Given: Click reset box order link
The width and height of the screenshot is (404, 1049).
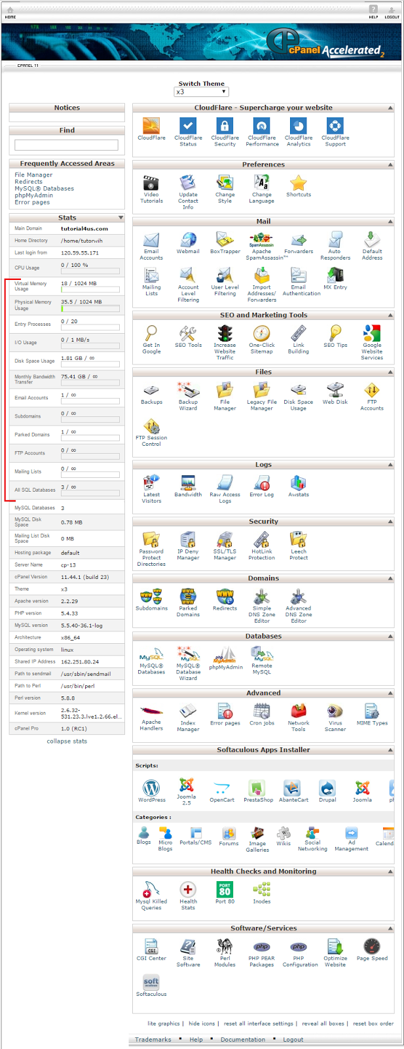Looking at the screenshot, I should 373,1023.
